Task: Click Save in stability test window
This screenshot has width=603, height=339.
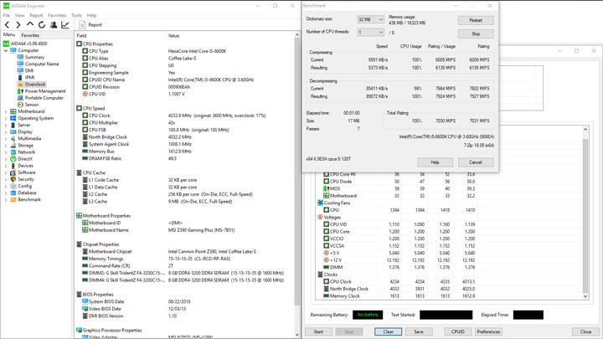Action: [419, 331]
